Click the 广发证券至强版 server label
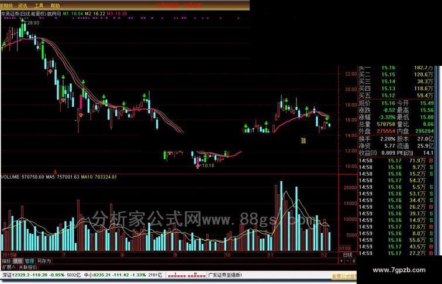Viewport: 442px width, 284px height. point(225,275)
